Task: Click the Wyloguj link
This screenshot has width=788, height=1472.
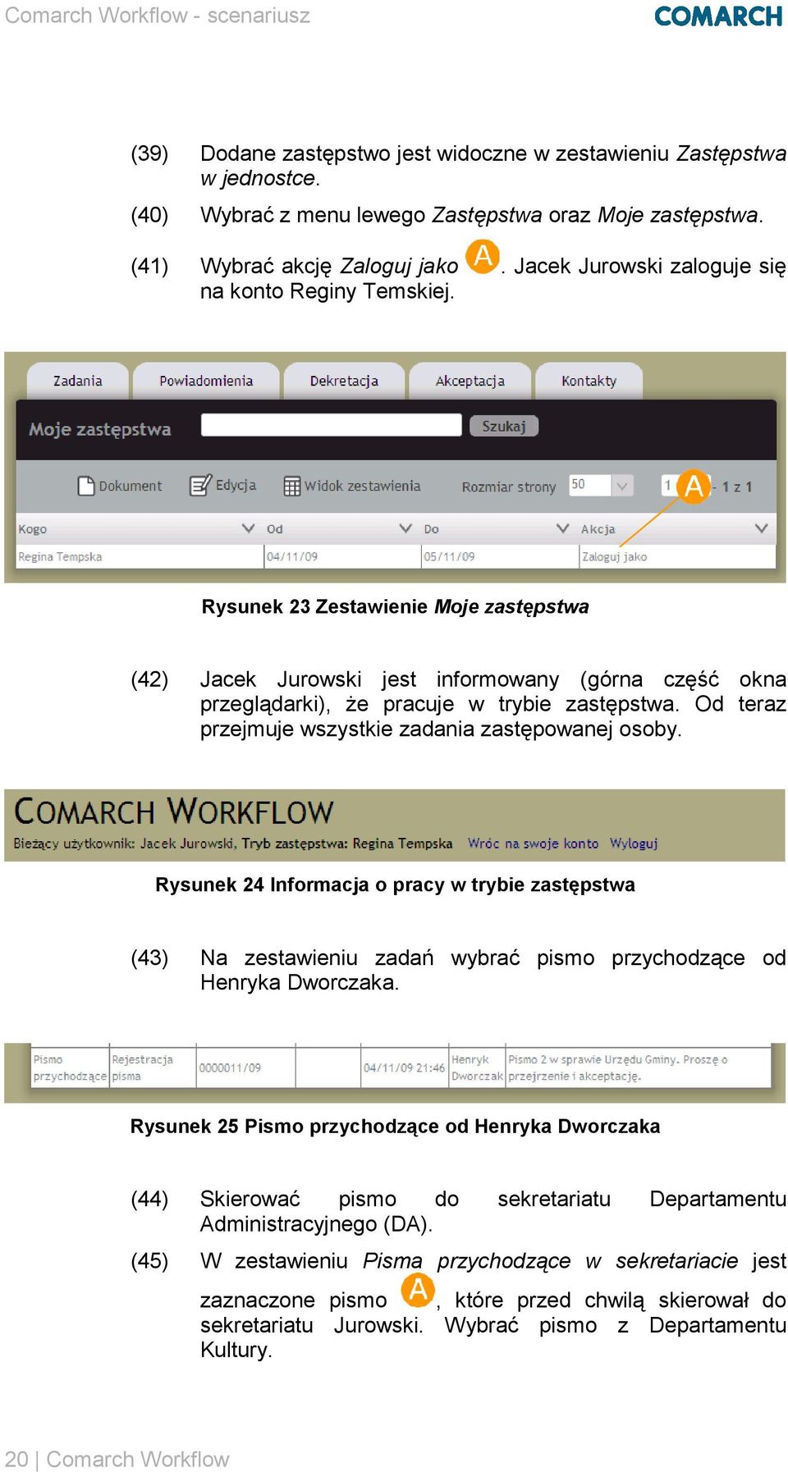Action: click(634, 843)
